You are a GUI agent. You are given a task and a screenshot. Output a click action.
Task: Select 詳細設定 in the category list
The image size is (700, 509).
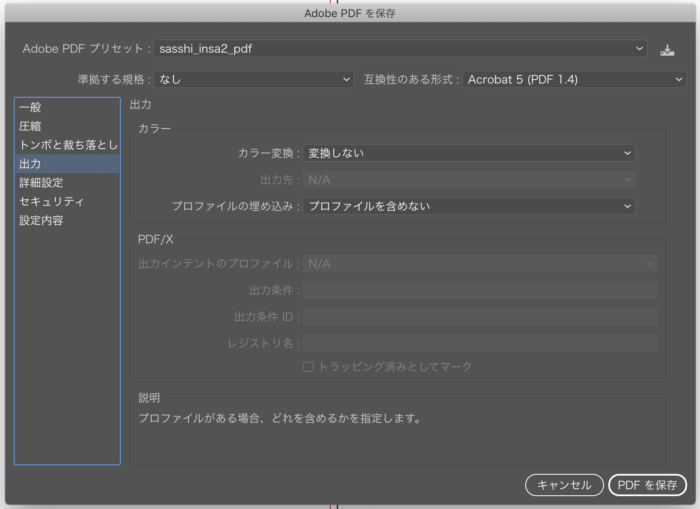coord(67,183)
